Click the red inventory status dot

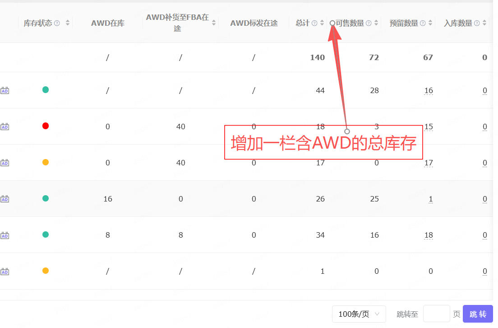coord(46,126)
